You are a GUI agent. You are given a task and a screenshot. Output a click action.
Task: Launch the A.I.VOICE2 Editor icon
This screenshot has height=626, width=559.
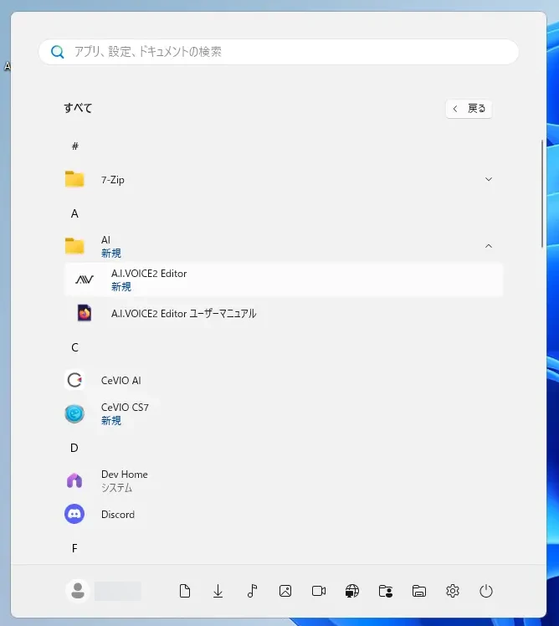point(85,280)
